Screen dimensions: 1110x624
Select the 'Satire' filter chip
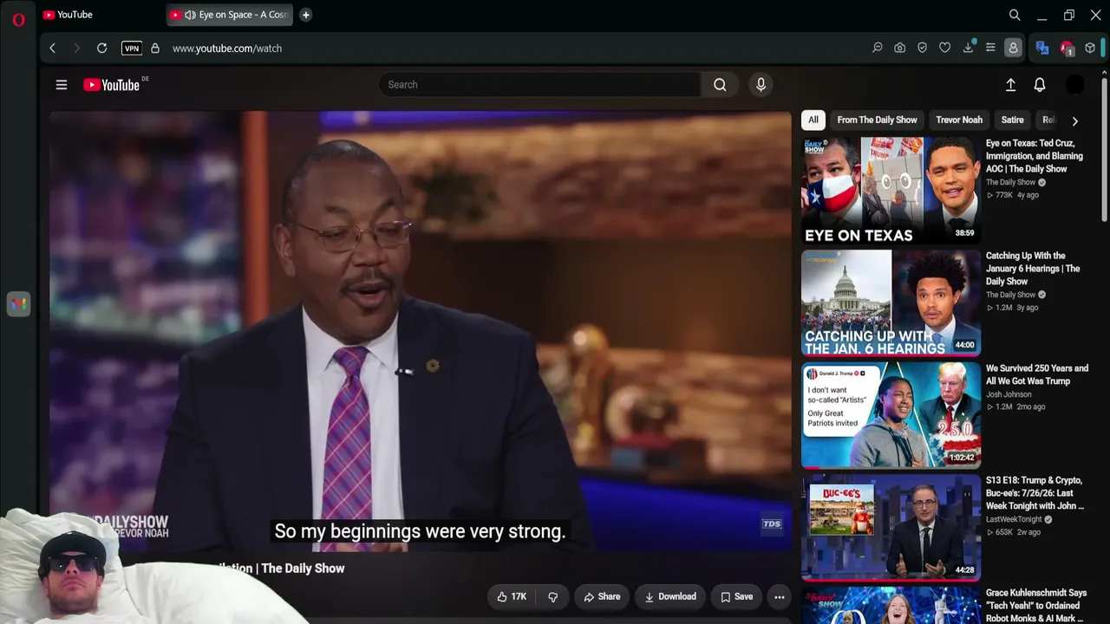[1012, 120]
